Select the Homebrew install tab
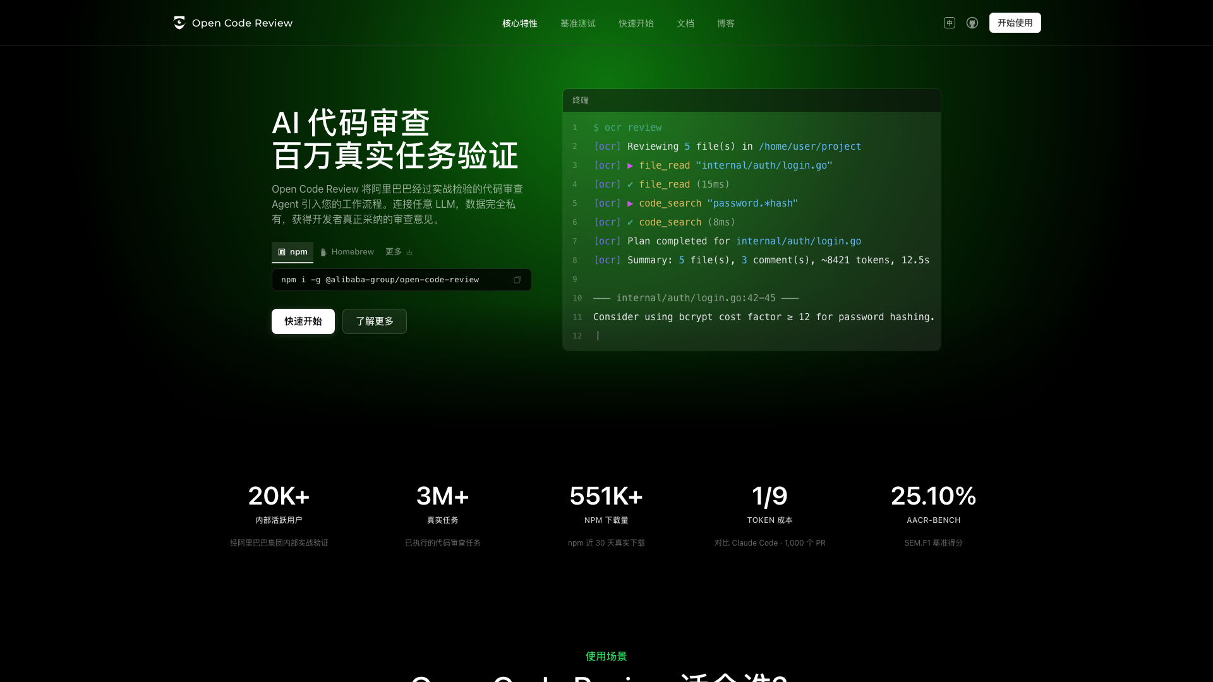This screenshot has width=1213, height=682. 347,252
